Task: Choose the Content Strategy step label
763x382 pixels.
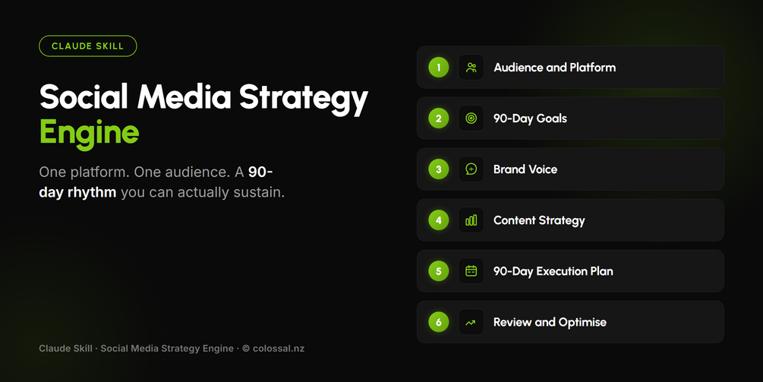Action: pos(539,220)
